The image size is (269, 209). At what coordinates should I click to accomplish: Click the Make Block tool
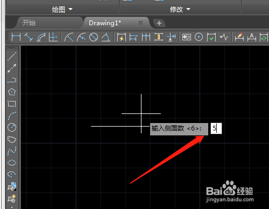click(12, 198)
